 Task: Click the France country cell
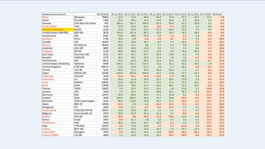click(x=58, y=70)
